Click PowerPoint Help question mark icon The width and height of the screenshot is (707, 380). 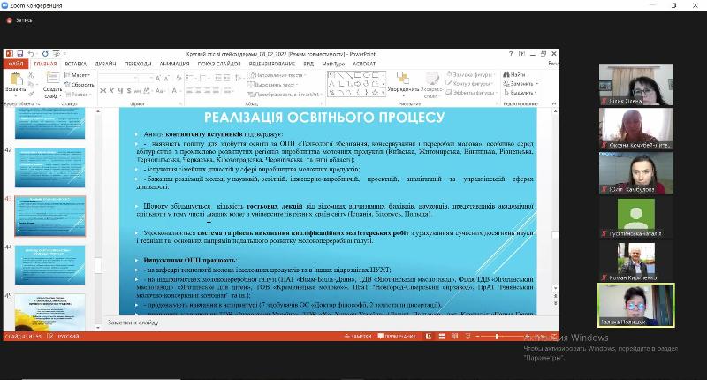(511, 54)
